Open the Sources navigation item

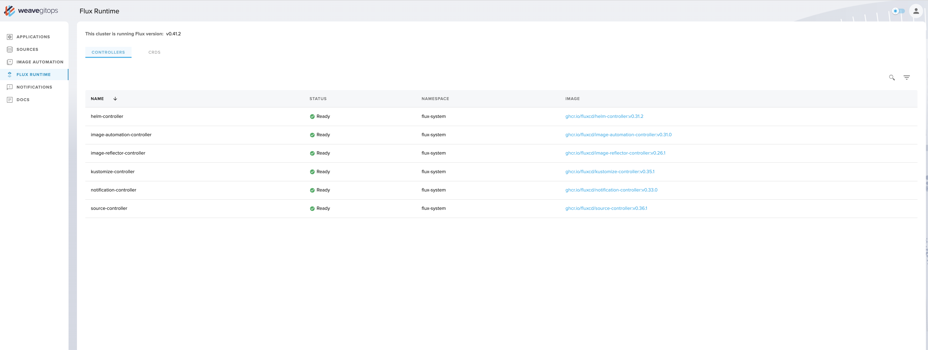point(27,49)
